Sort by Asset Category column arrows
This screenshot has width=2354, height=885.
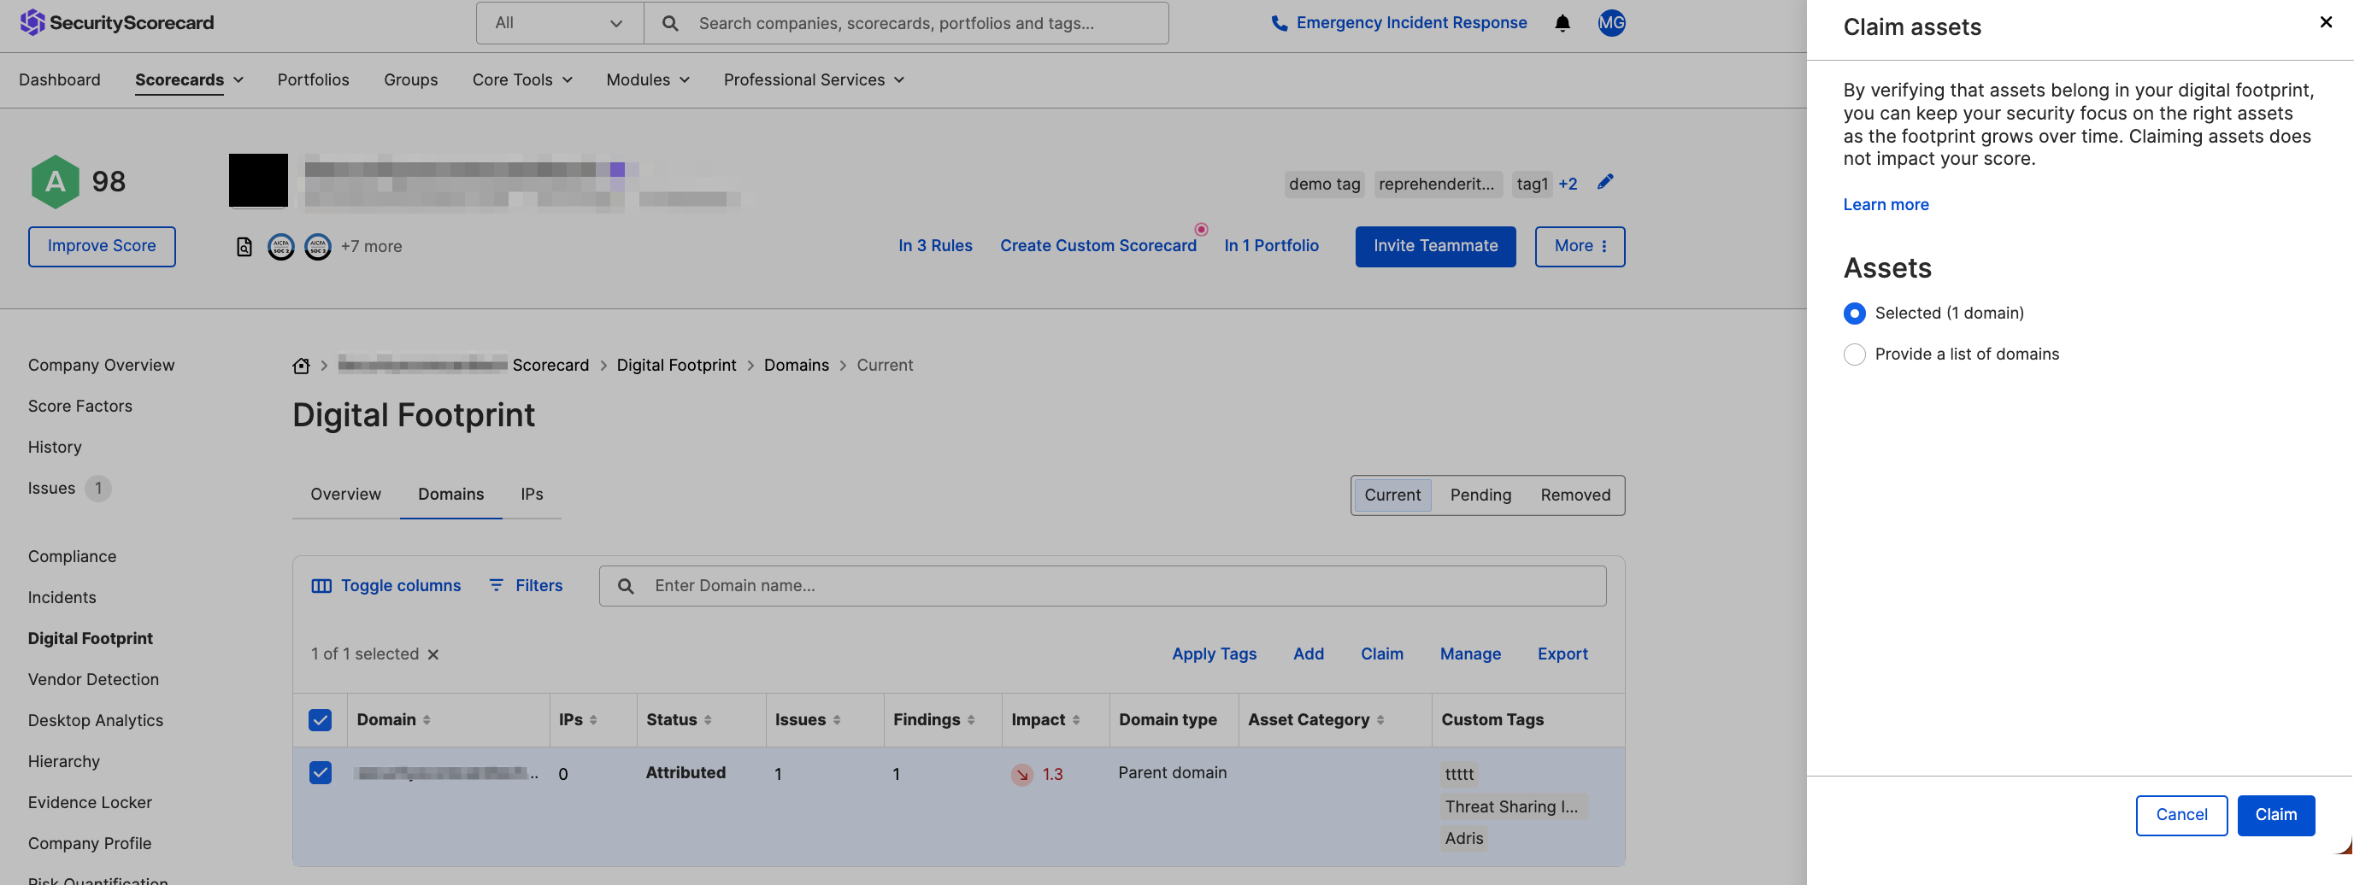[x=1380, y=721]
